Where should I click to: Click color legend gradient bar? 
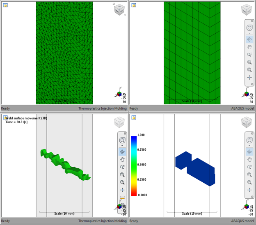point(134,166)
